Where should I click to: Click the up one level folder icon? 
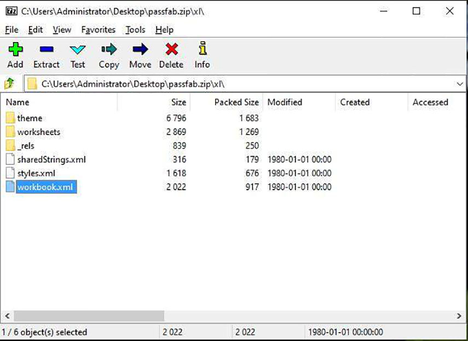click(x=9, y=84)
